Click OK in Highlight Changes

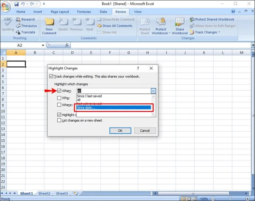tap(120, 131)
